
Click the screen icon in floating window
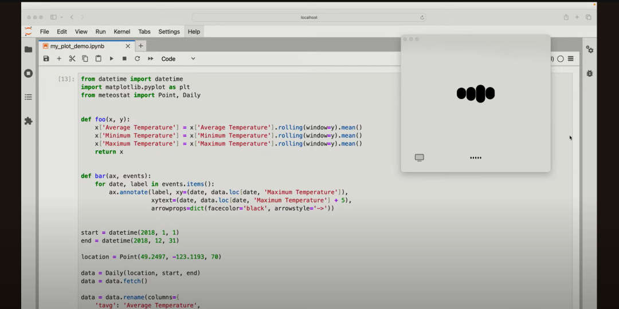click(x=420, y=157)
